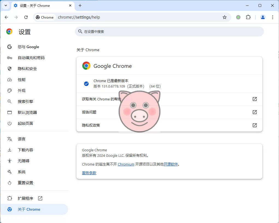
Task: Bookmark this page with the star icon
Action: tap(225, 17)
